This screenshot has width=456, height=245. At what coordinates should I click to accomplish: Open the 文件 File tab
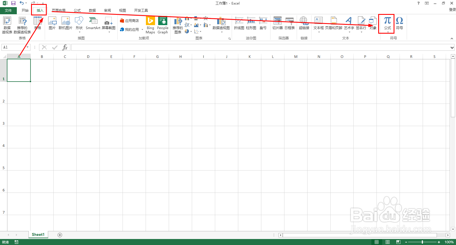point(8,11)
